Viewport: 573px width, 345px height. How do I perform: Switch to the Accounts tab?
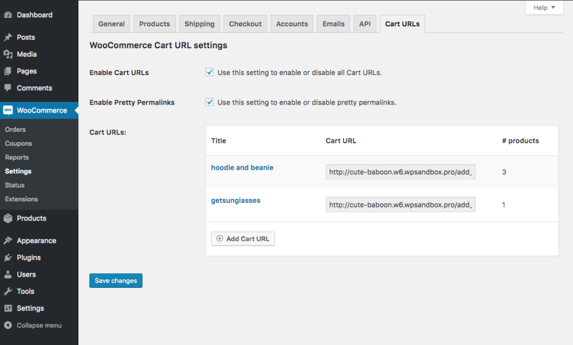pyautogui.click(x=292, y=24)
